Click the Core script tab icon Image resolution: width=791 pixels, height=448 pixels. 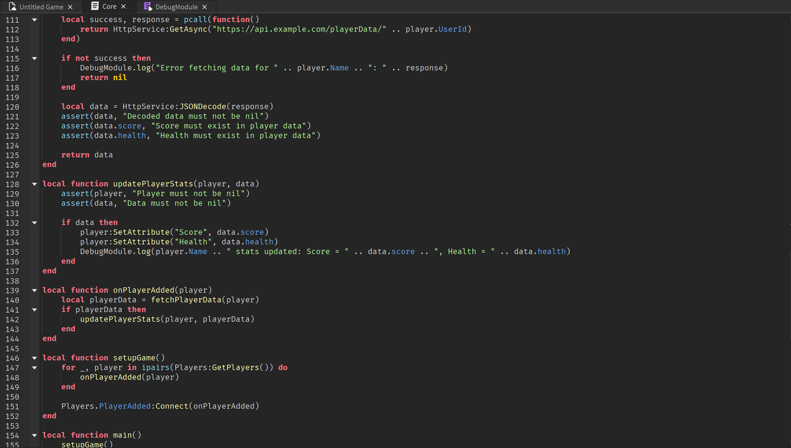95,6
